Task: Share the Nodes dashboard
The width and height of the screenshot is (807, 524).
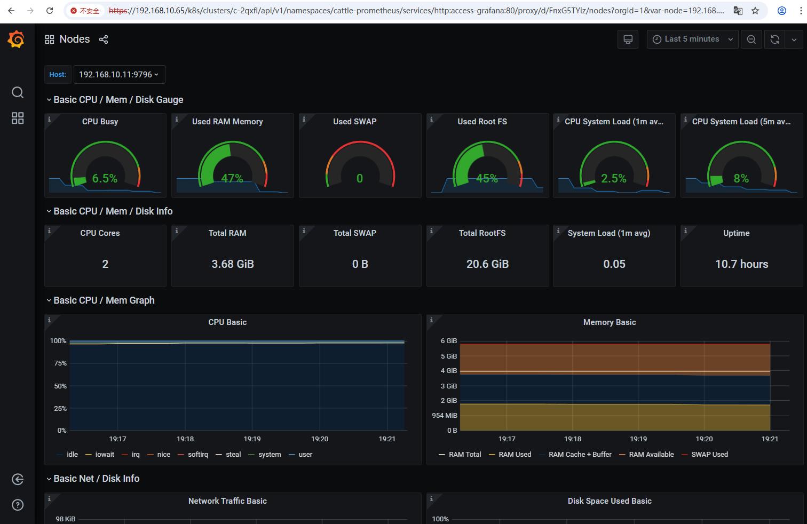Action: tap(104, 39)
